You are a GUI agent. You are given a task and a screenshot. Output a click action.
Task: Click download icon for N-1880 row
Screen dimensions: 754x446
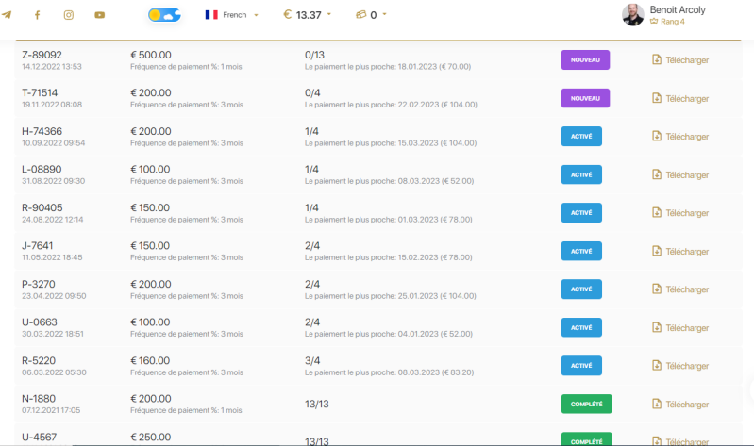[x=657, y=404]
